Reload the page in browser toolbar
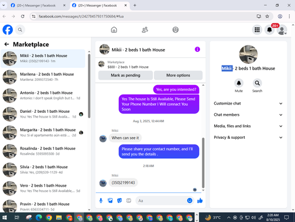The width and height of the screenshot is (295, 222). coord(22,17)
